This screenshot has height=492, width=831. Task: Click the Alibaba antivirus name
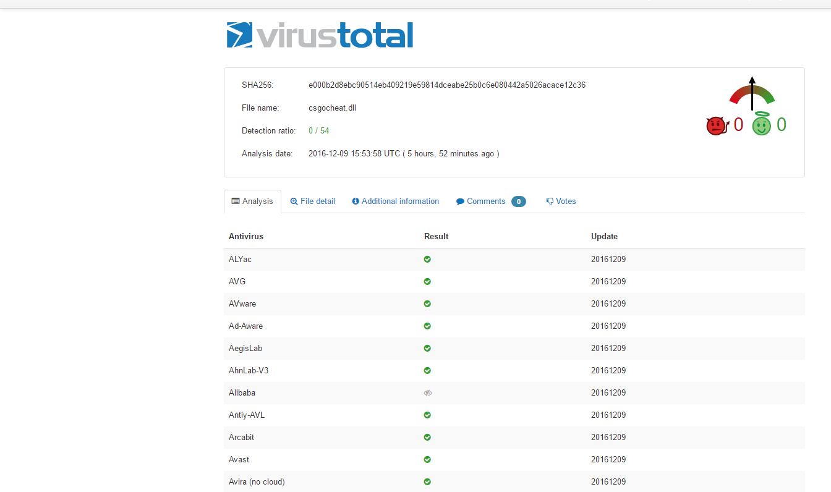pyautogui.click(x=242, y=393)
